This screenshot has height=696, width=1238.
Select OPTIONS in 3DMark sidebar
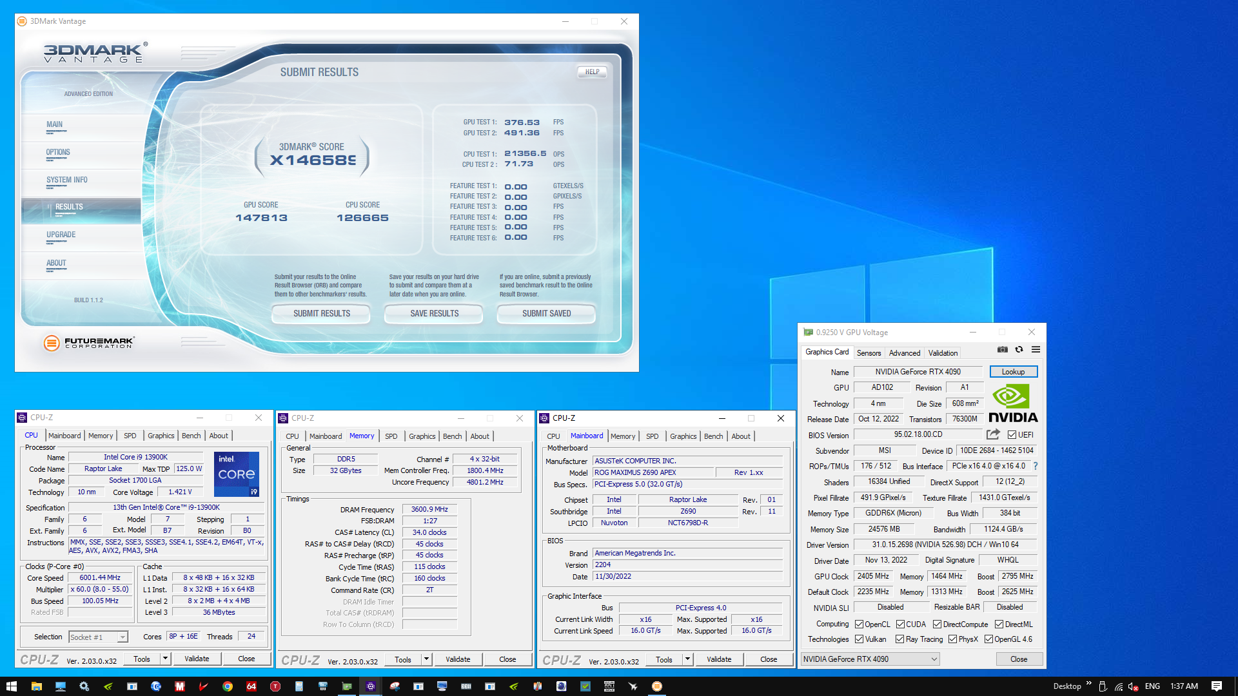coord(58,152)
